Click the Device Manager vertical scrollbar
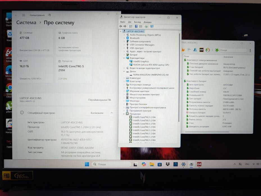The height and width of the screenshot is (196, 261). pyautogui.click(x=179, y=77)
